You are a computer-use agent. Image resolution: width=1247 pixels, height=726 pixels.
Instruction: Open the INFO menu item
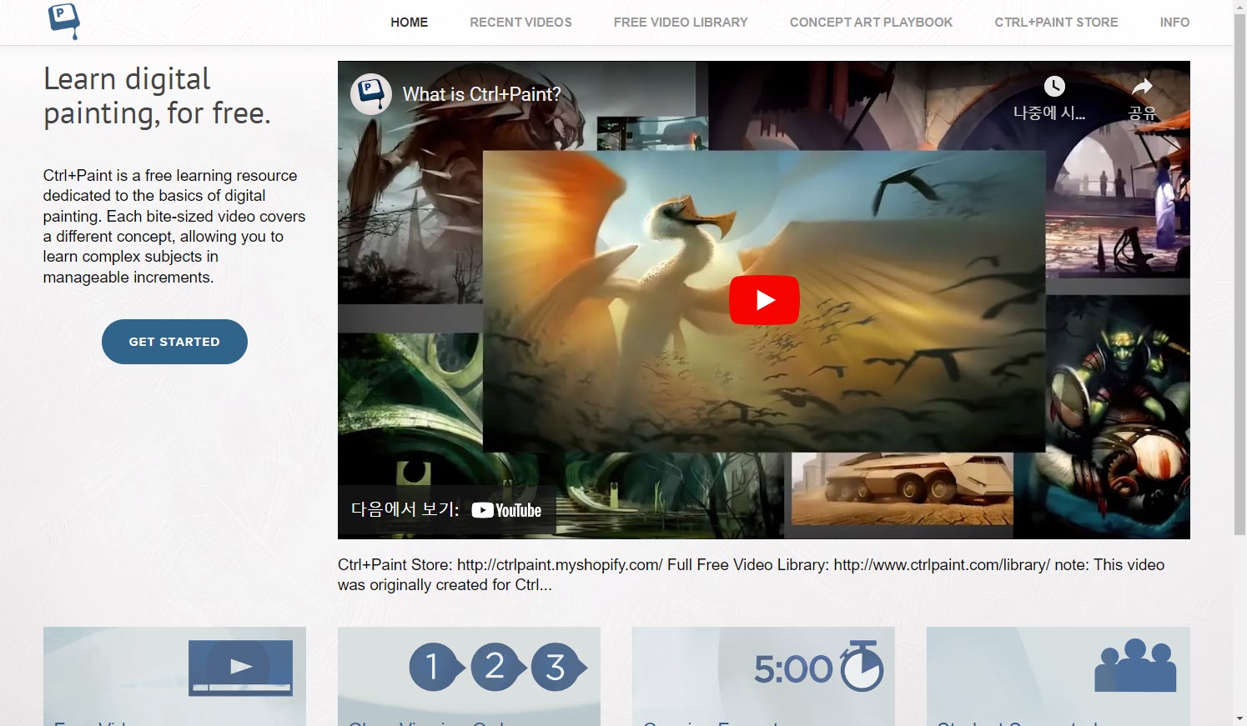tap(1174, 23)
